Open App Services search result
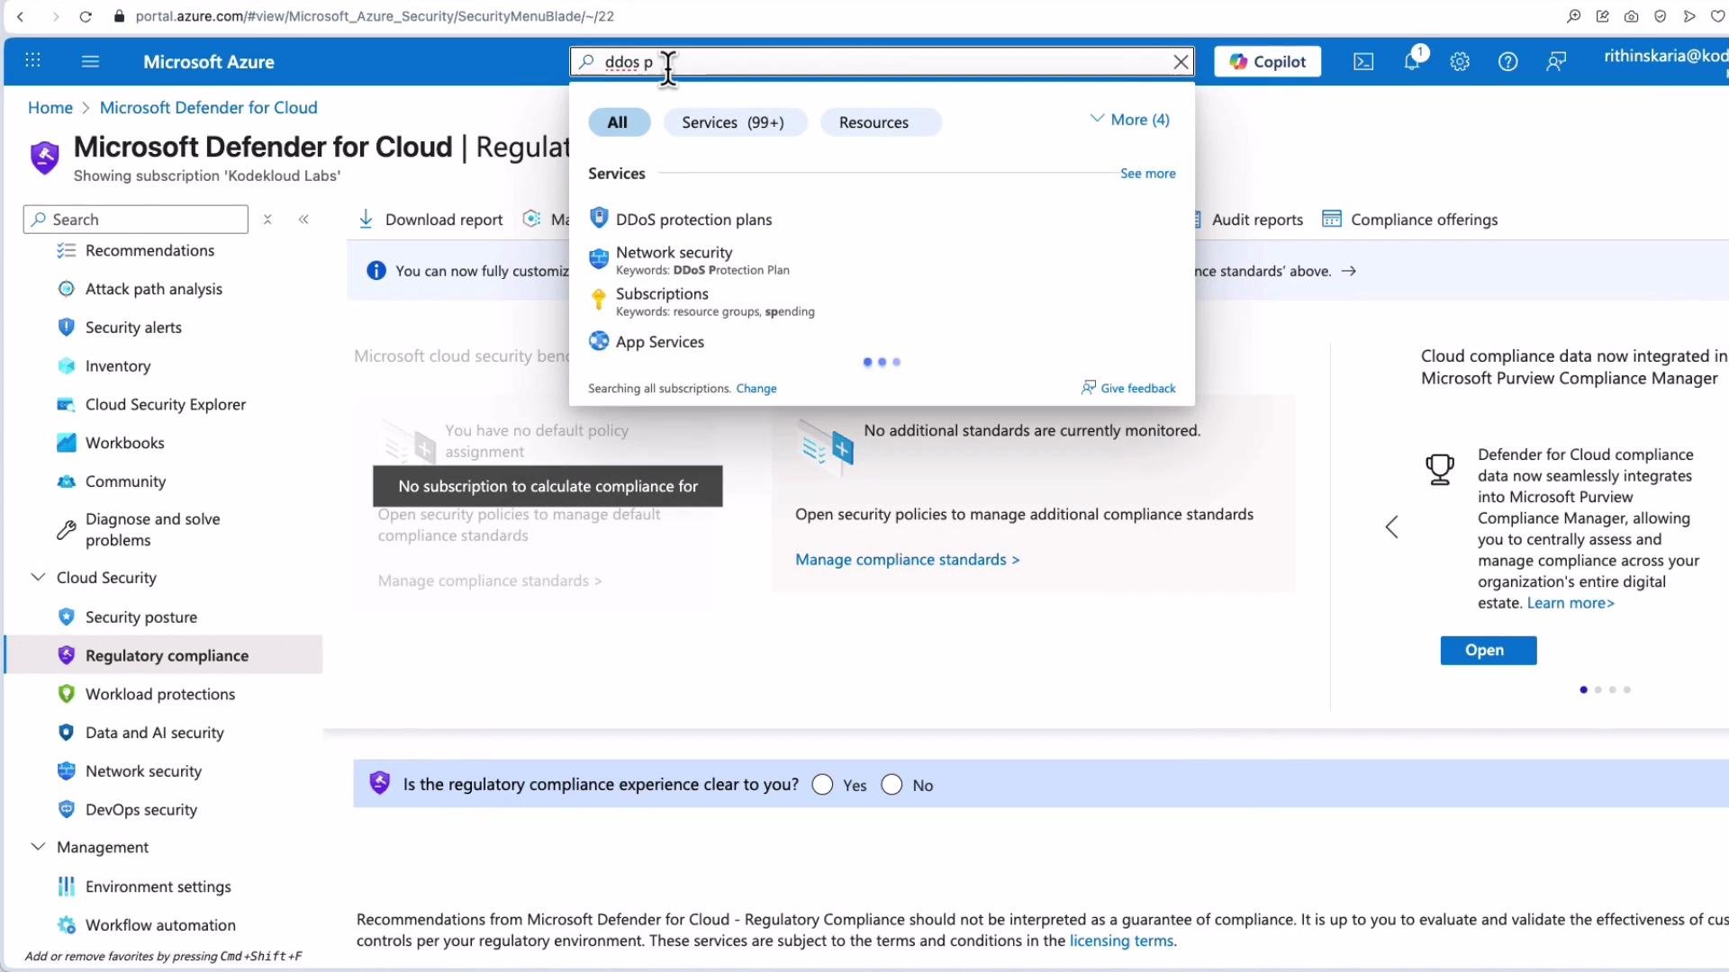This screenshot has height=972, width=1729. pos(659,342)
